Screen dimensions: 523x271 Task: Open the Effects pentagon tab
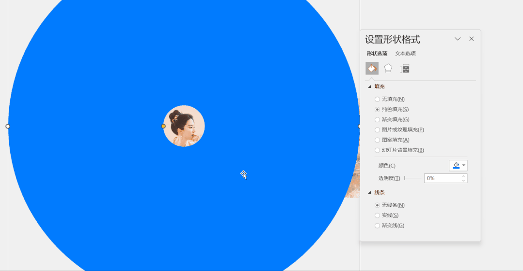tap(388, 68)
